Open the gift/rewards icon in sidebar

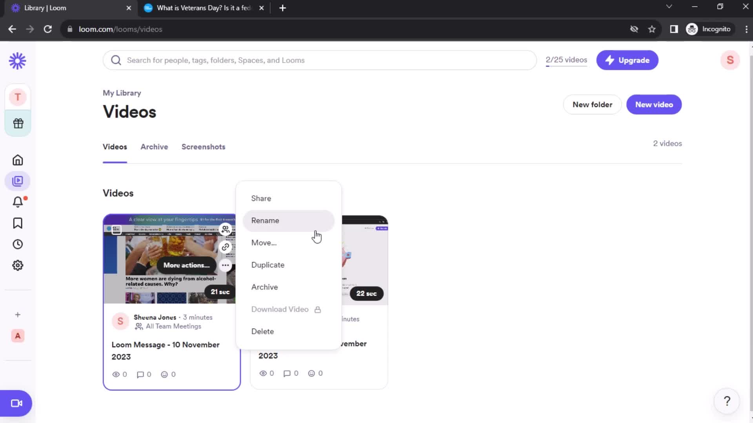tap(18, 123)
